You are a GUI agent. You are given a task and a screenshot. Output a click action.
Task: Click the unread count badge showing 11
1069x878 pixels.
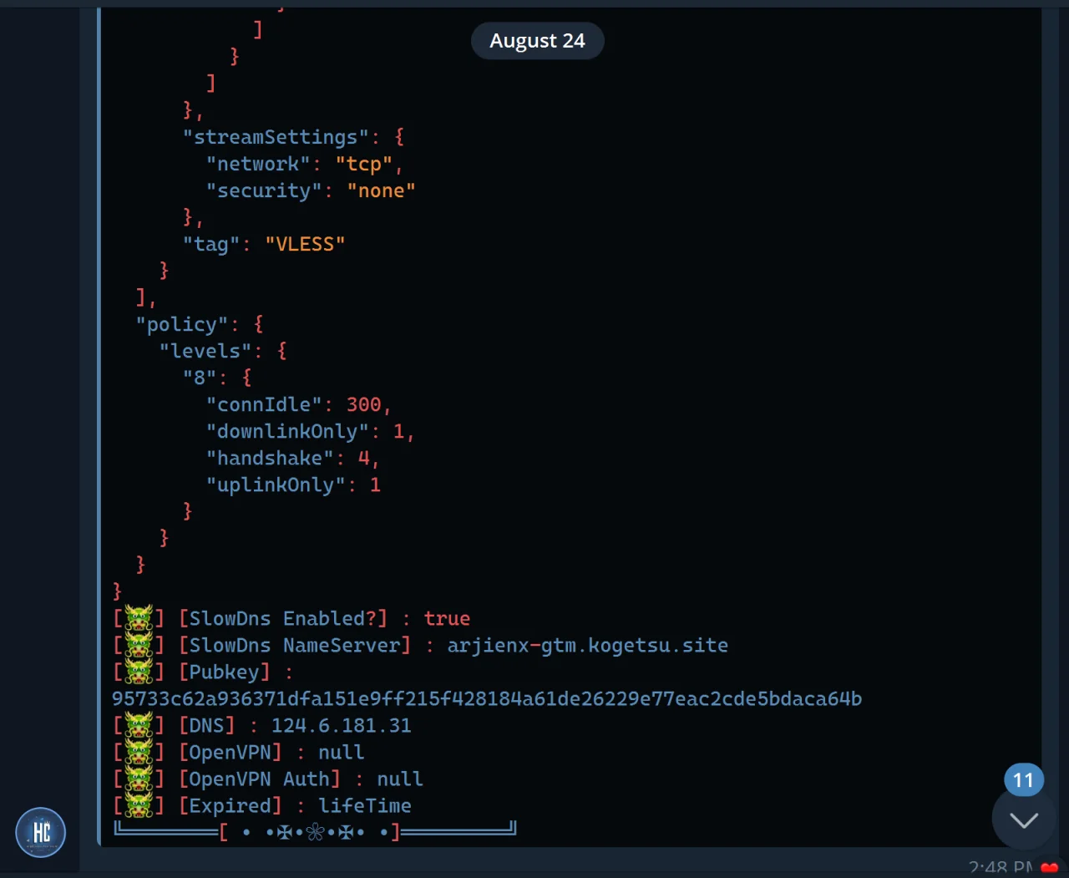tap(1024, 780)
